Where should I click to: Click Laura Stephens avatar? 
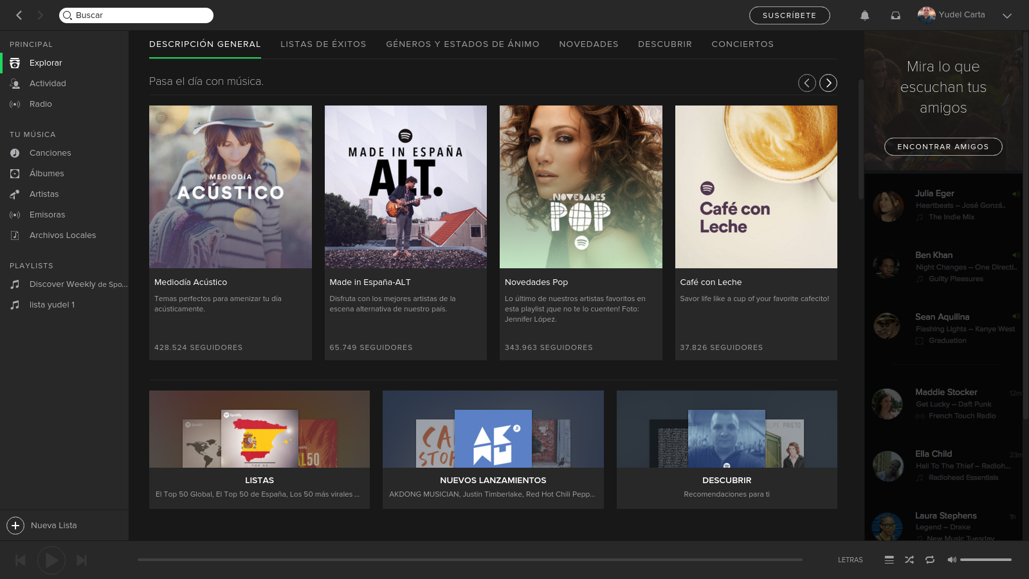(888, 527)
